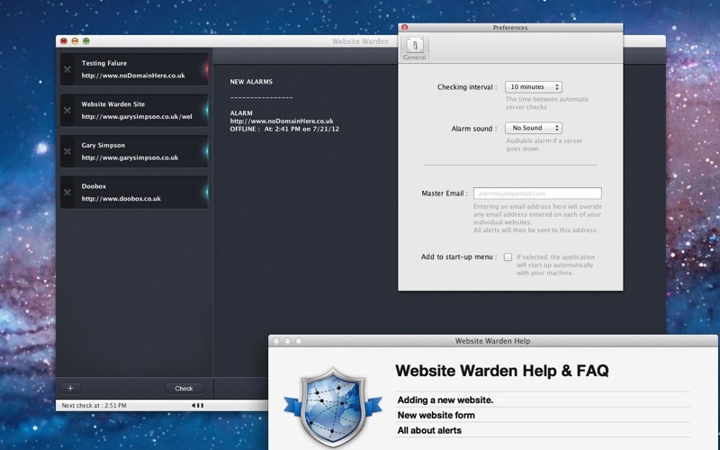Screen dimensions: 720x450
Task: Click 'OFFLINE : At: 2:41 PM on 7/21/12' text
Action: 284,129
